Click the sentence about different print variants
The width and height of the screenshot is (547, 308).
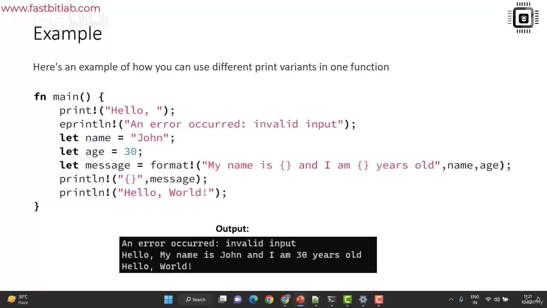point(211,67)
